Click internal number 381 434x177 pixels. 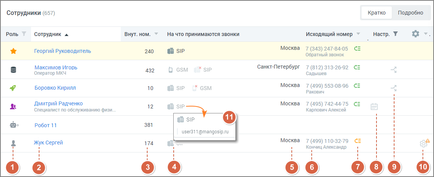click(149, 125)
